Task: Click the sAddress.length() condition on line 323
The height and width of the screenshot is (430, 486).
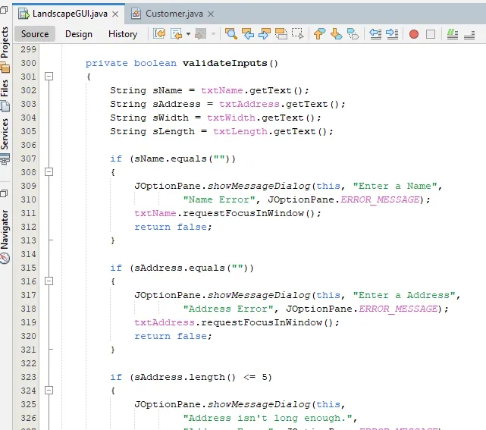Action: click(x=200, y=377)
